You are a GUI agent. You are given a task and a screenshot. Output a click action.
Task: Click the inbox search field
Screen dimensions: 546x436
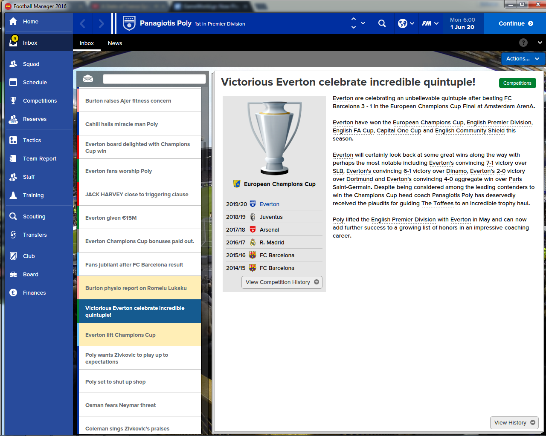tap(154, 79)
